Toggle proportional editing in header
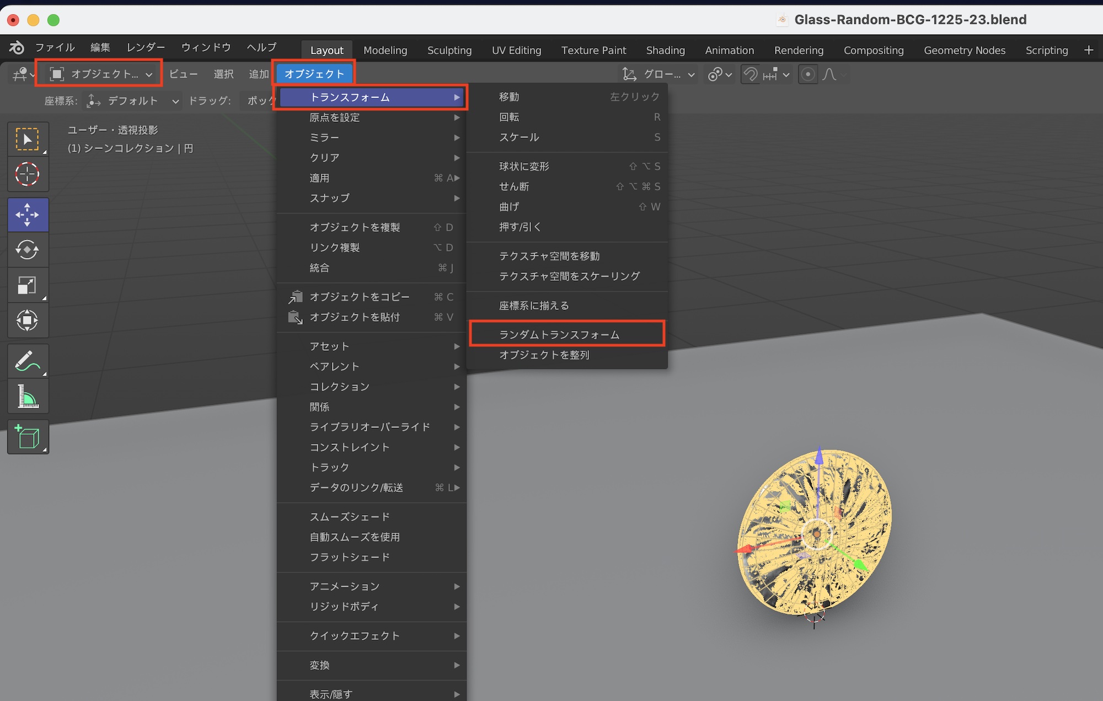Image resolution: width=1103 pixels, height=701 pixels. tap(807, 74)
